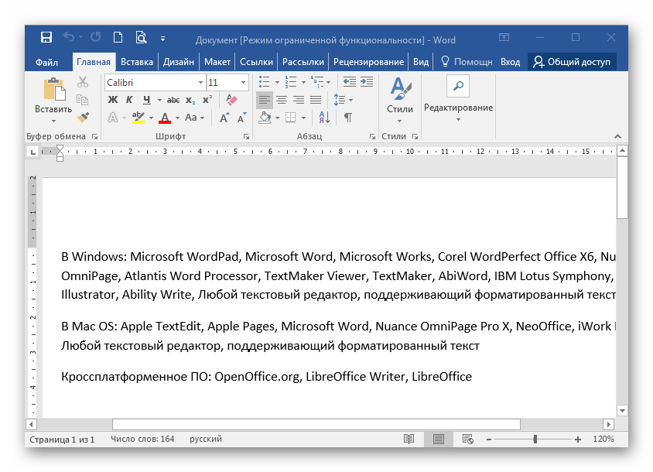The height and width of the screenshot is (472, 653).
Task: Increase the paragraph indent
Action: [x=367, y=82]
